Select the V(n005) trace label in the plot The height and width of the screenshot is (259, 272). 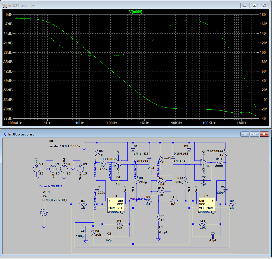tap(136, 12)
